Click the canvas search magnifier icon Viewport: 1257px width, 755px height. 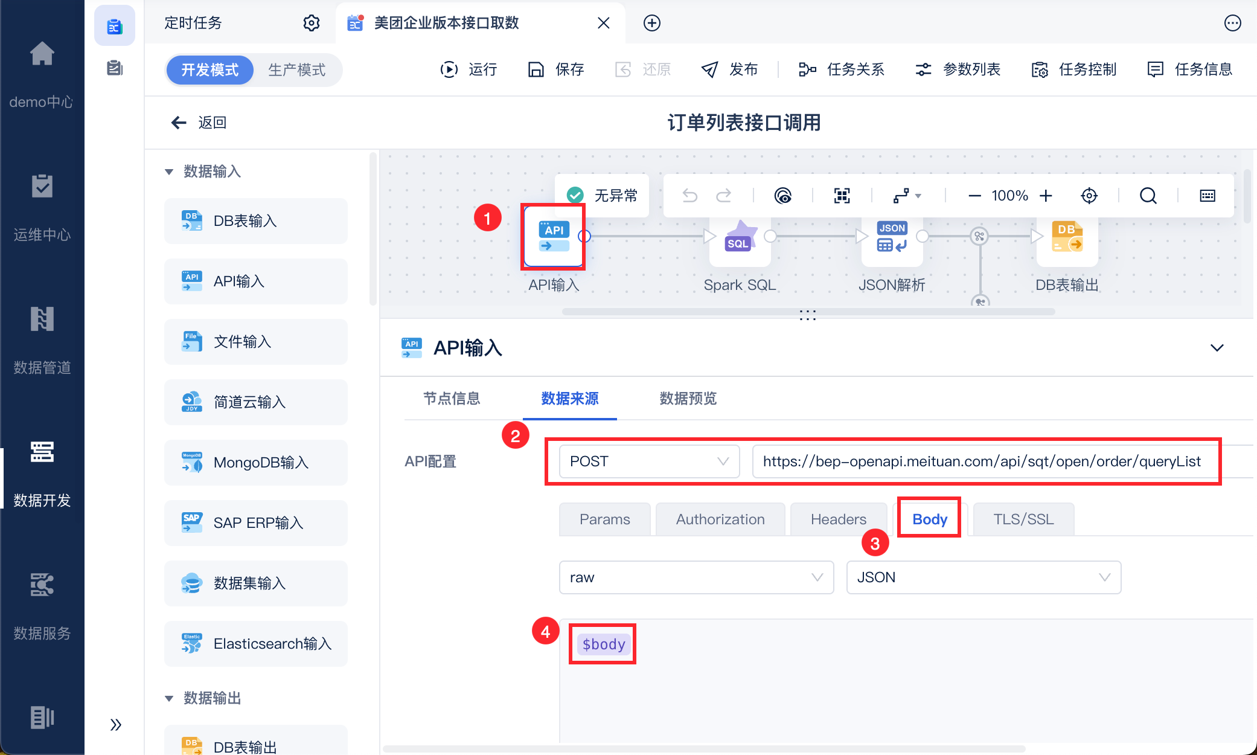coord(1148,196)
